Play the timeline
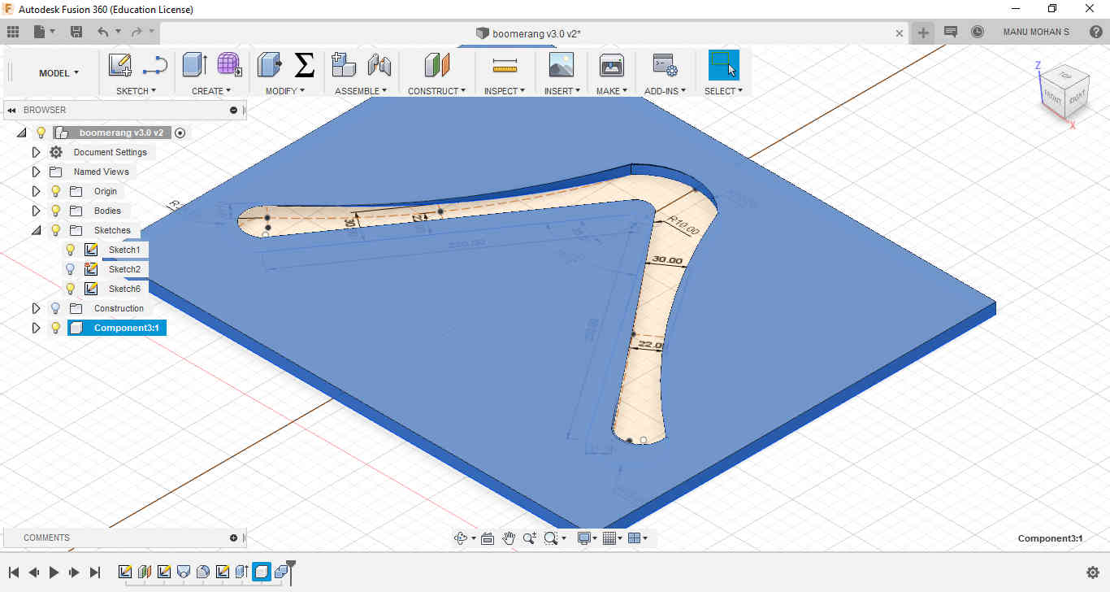 pyautogui.click(x=54, y=572)
